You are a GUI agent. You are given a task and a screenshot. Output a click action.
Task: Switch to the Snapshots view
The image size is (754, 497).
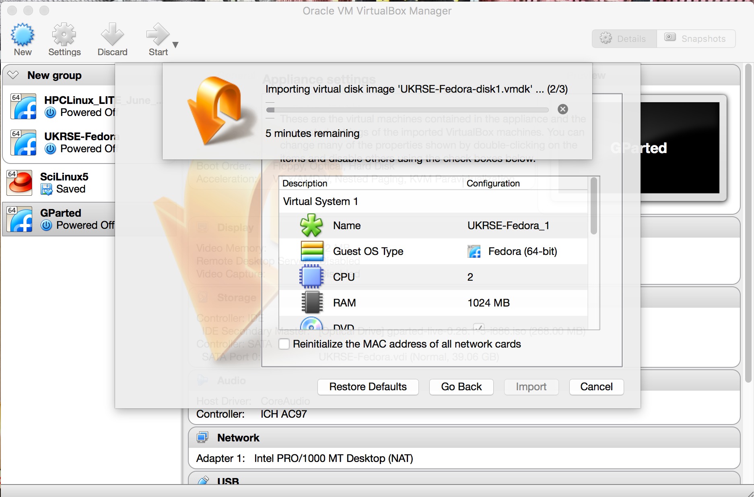click(x=696, y=39)
